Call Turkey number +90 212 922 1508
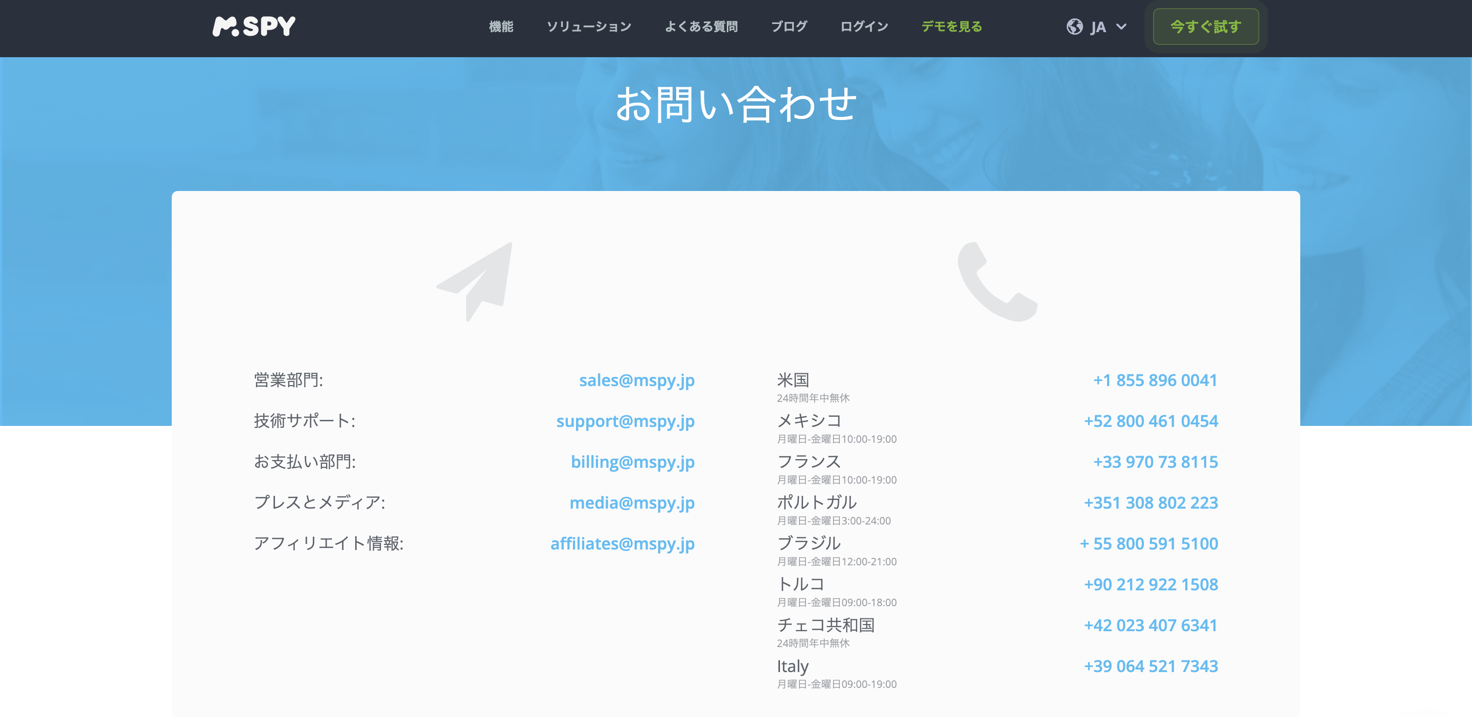The height and width of the screenshot is (717, 1472). (x=1151, y=585)
